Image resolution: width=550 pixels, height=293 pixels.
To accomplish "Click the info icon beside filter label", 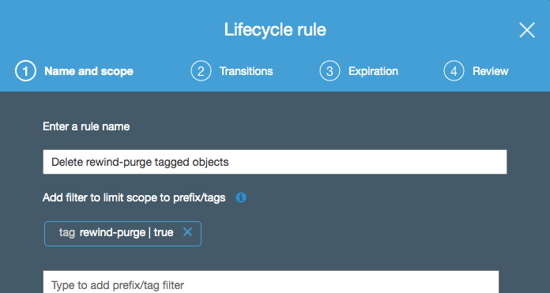I will tap(241, 197).
